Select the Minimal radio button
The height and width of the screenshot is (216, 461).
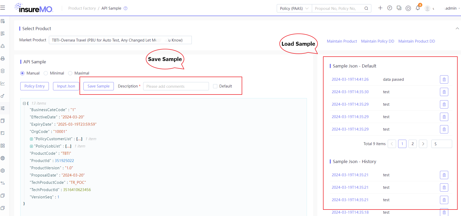click(x=46, y=73)
